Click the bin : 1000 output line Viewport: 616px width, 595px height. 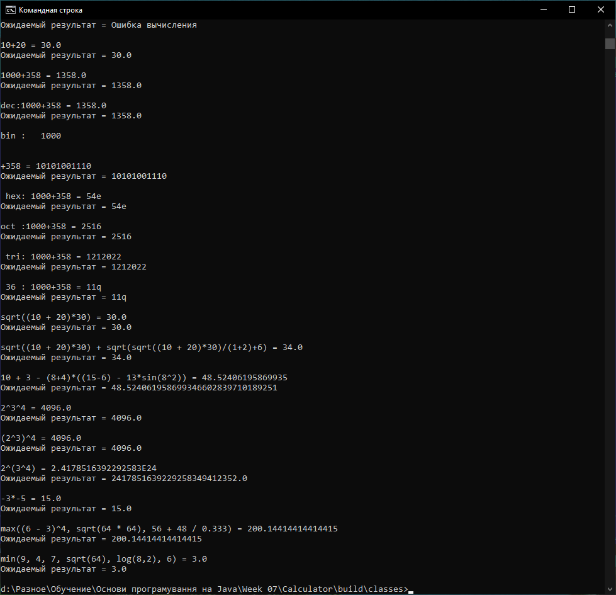pos(31,135)
